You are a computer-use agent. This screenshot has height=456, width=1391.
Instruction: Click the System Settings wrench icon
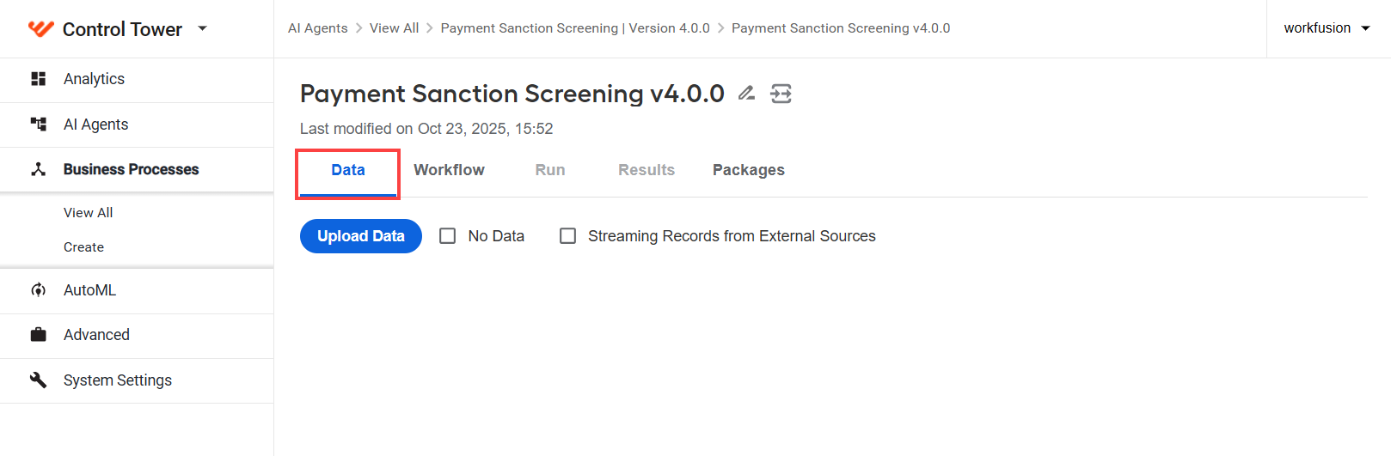pos(38,380)
